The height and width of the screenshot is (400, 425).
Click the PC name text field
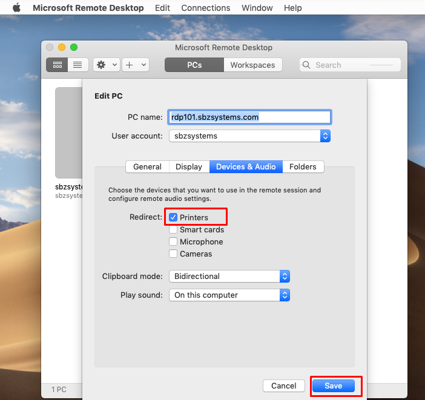[x=249, y=117]
